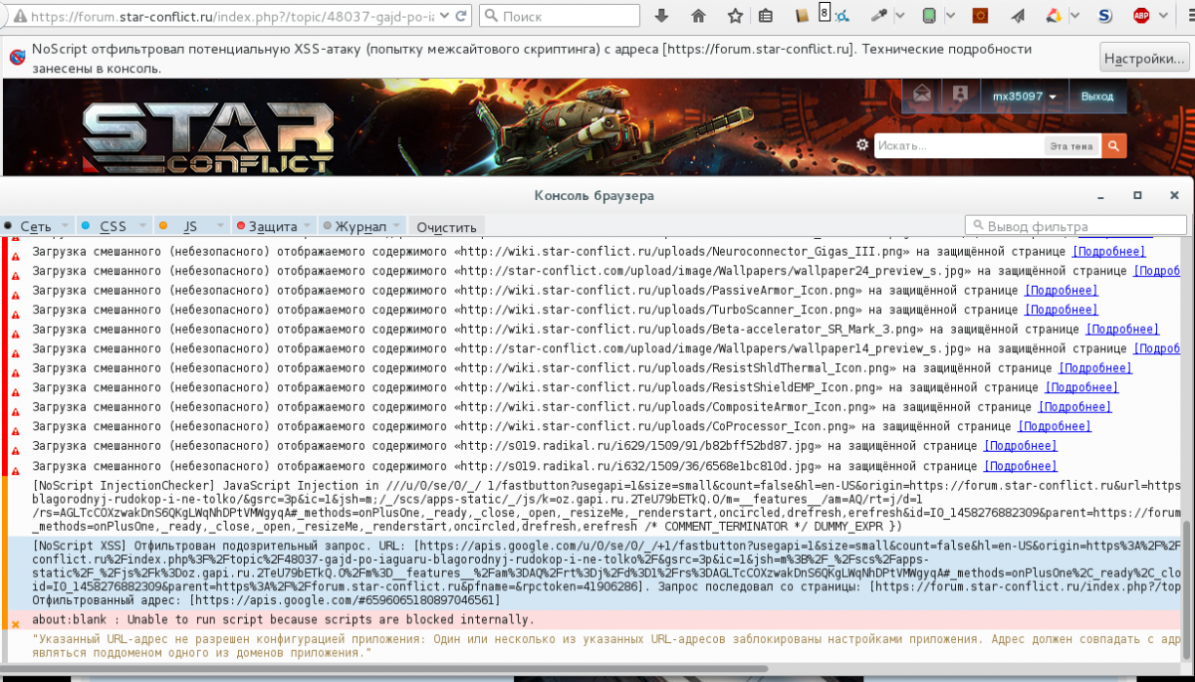Open Подробнее link for 6568e1bc810d.jpg row

coord(1021,465)
